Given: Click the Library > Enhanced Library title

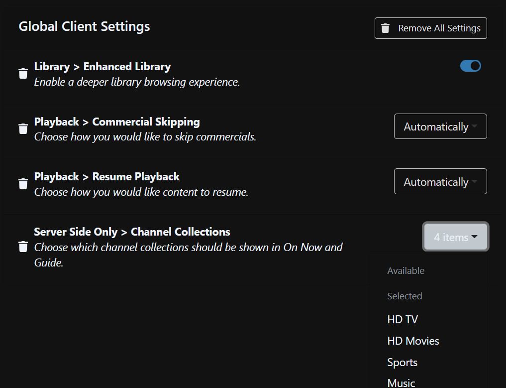Looking at the screenshot, I should [x=102, y=66].
